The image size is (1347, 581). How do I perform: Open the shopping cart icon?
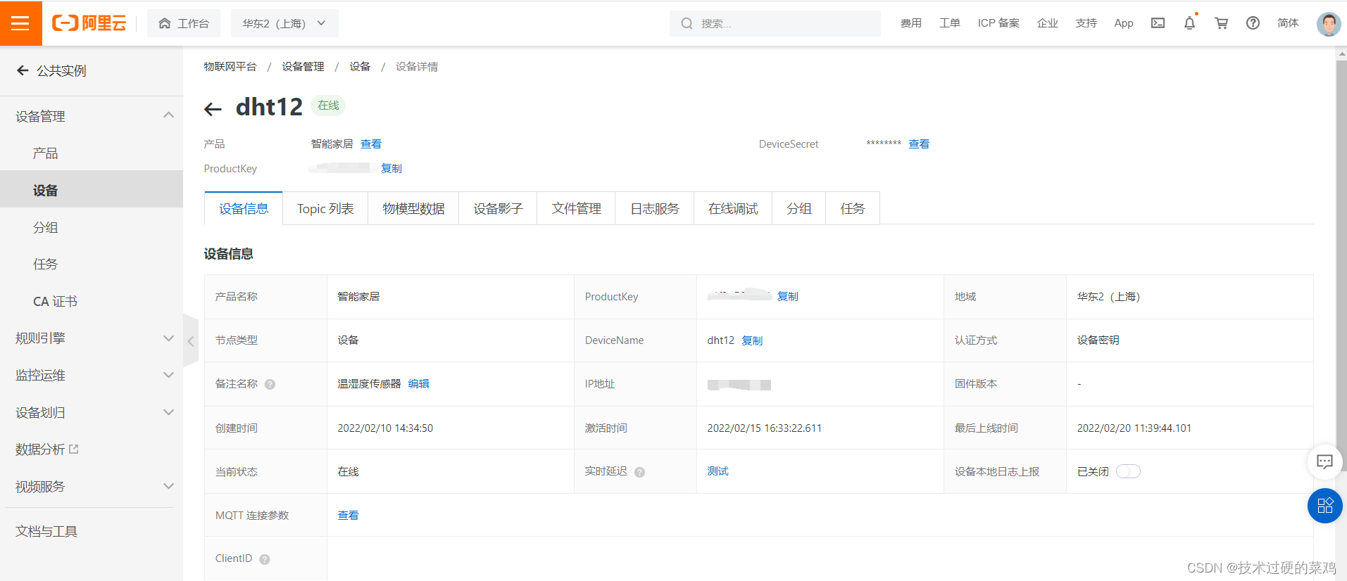[1221, 23]
